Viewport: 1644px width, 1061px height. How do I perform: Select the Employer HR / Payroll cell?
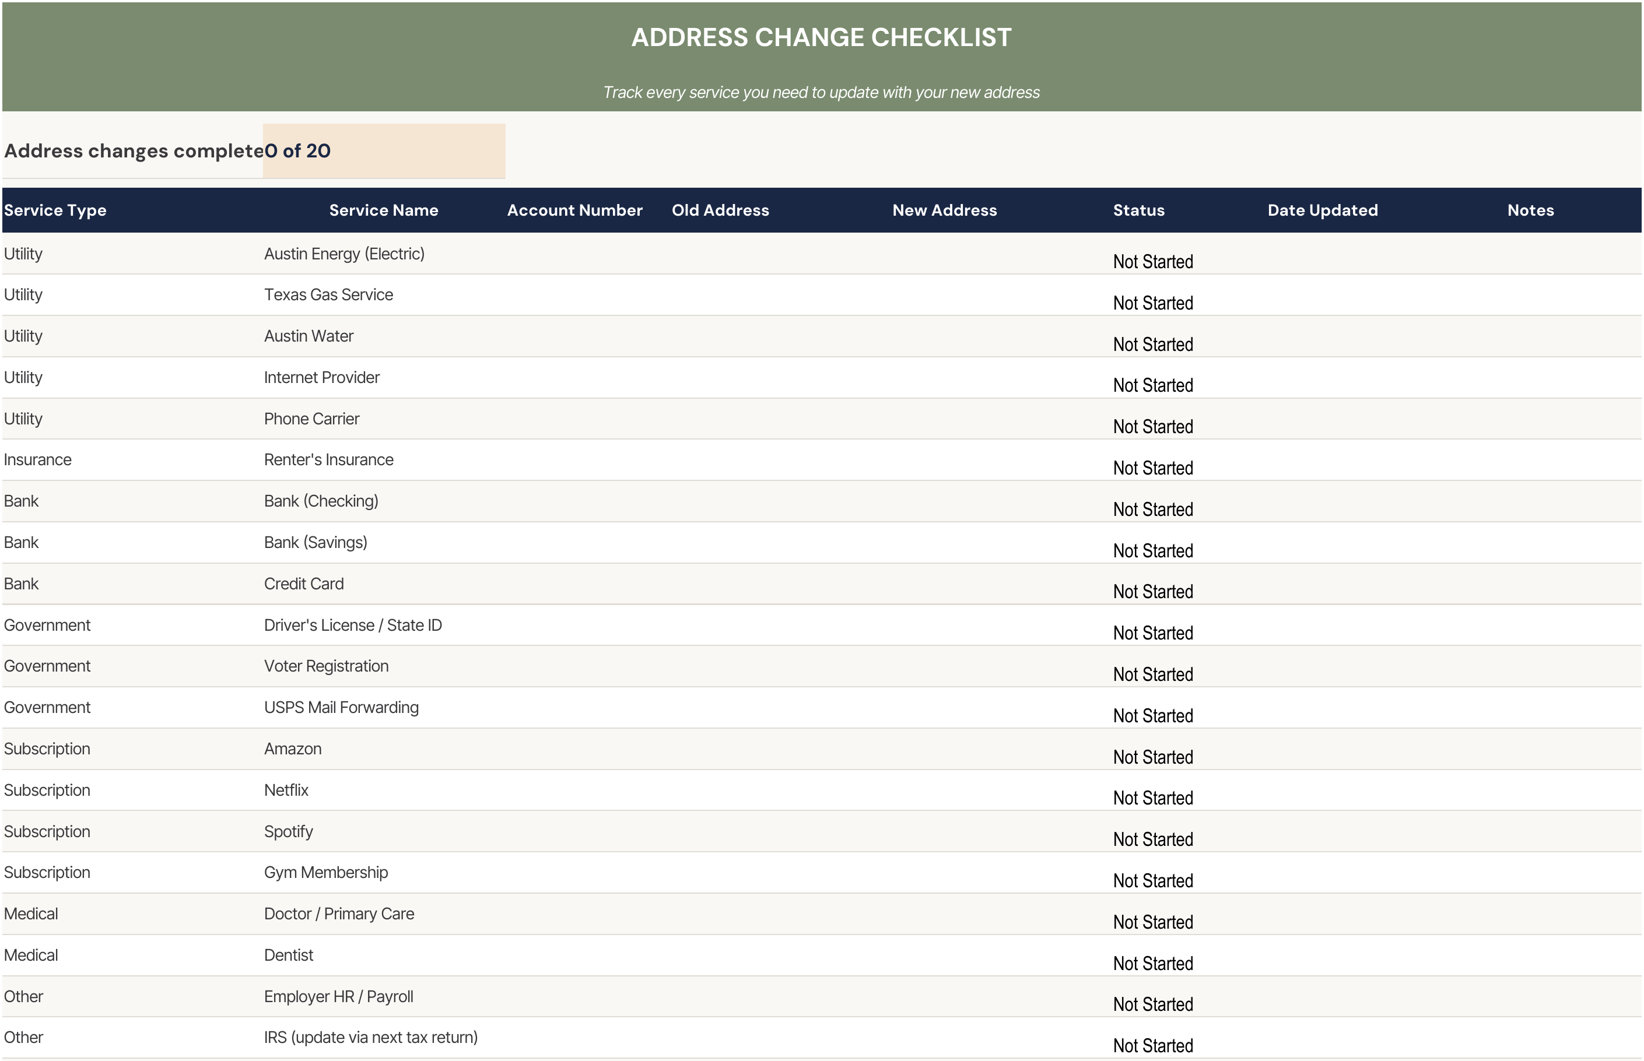[x=384, y=996]
